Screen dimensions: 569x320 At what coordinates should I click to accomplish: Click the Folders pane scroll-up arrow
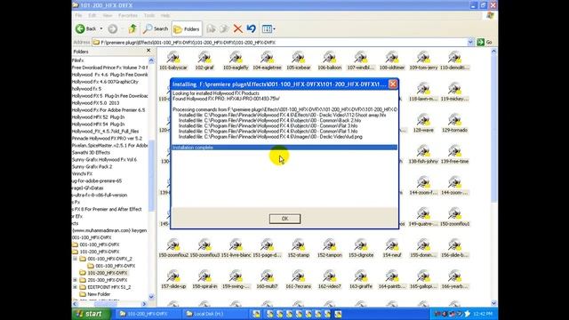pyautogui.click(x=151, y=60)
